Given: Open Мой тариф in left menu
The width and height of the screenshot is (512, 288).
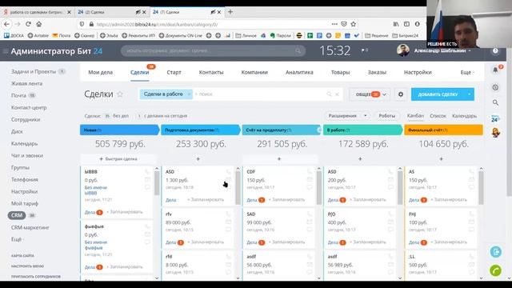Looking at the screenshot, I should (25, 203).
